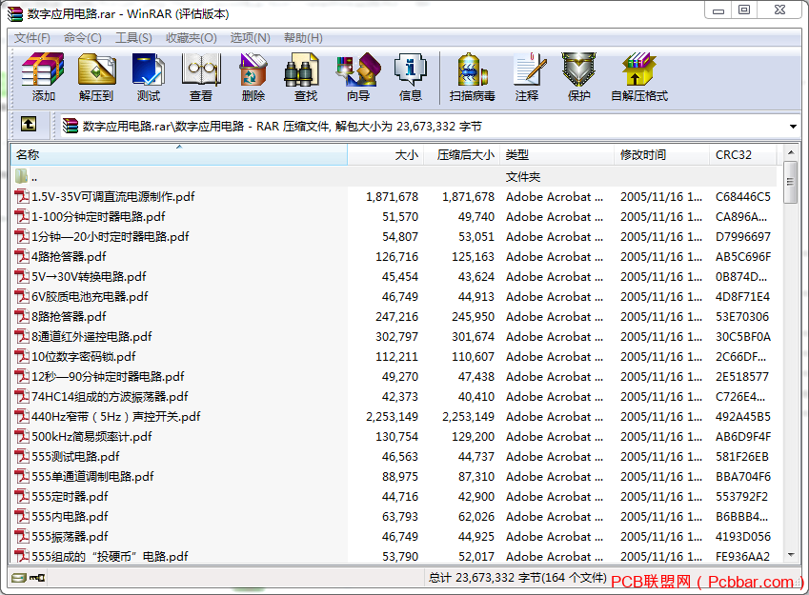Open the 工具(S) menu
Screen dimensions: 809x595
point(133,38)
